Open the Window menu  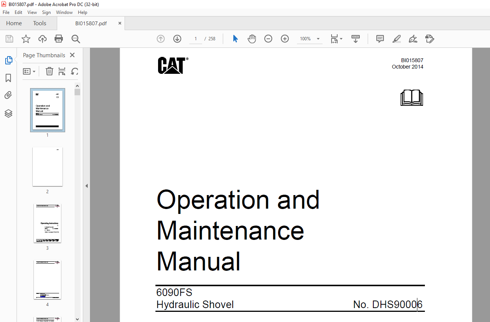[x=64, y=12]
